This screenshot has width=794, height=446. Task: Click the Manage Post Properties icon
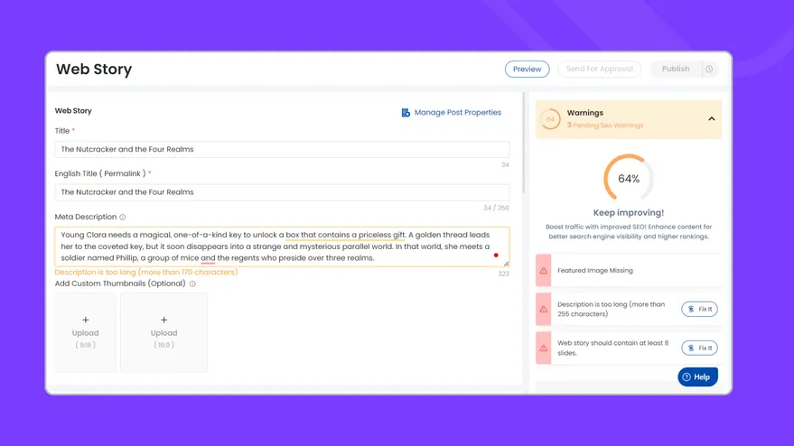point(406,113)
